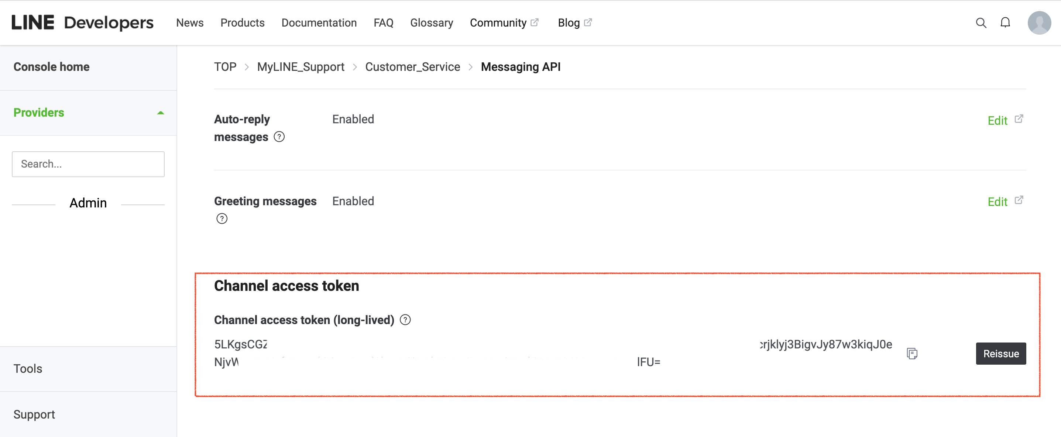This screenshot has width=1061, height=437.
Task: Reissue the channel access token
Action: coord(1000,353)
